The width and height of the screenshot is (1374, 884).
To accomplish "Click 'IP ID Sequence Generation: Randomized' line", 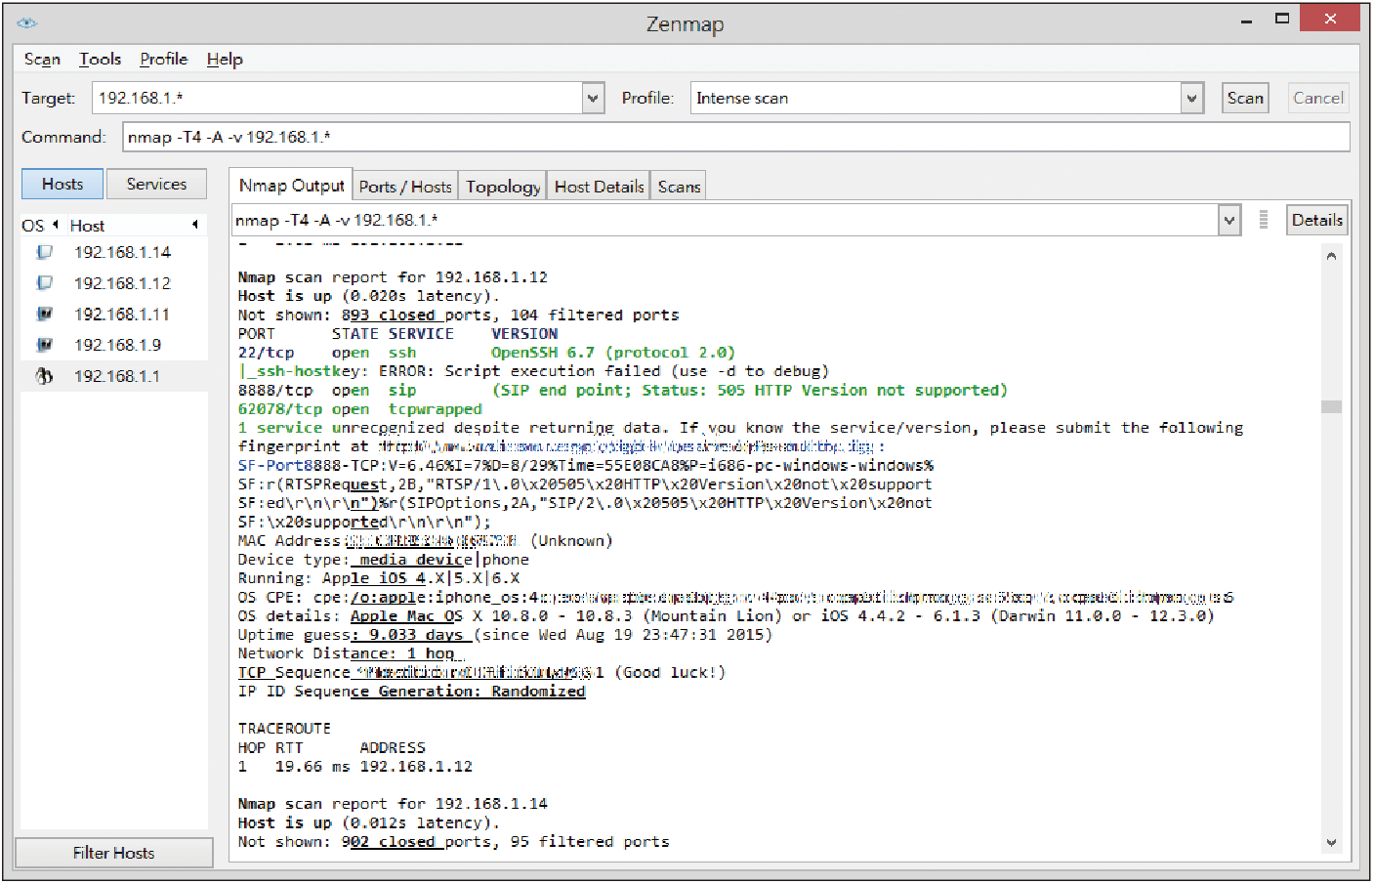I will click(x=411, y=692).
